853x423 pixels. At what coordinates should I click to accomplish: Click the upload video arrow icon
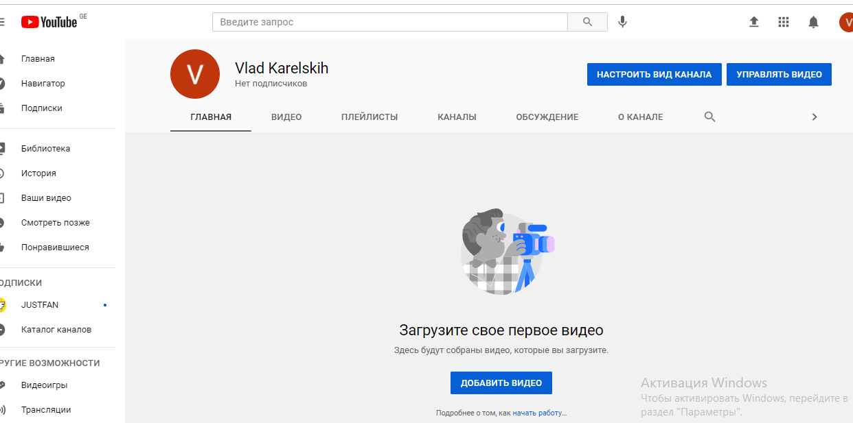click(753, 22)
